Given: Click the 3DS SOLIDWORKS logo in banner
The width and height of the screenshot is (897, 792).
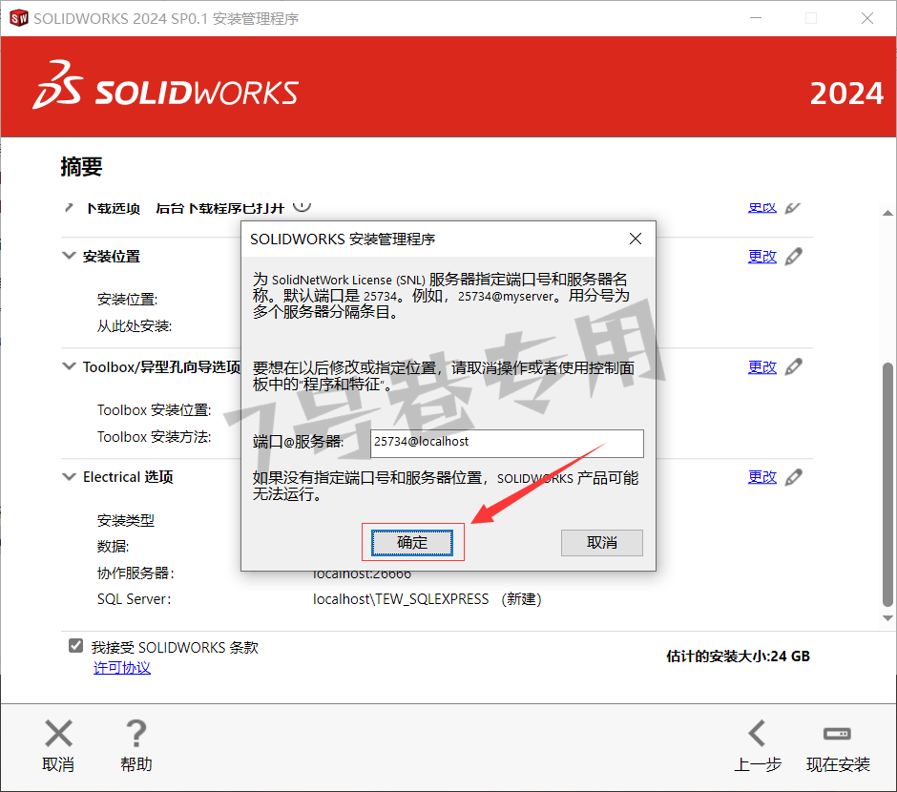Looking at the screenshot, I should (x=166, y=86).
